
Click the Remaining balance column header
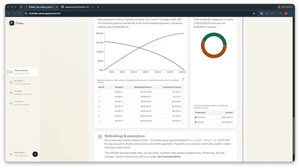click(143, 87)
